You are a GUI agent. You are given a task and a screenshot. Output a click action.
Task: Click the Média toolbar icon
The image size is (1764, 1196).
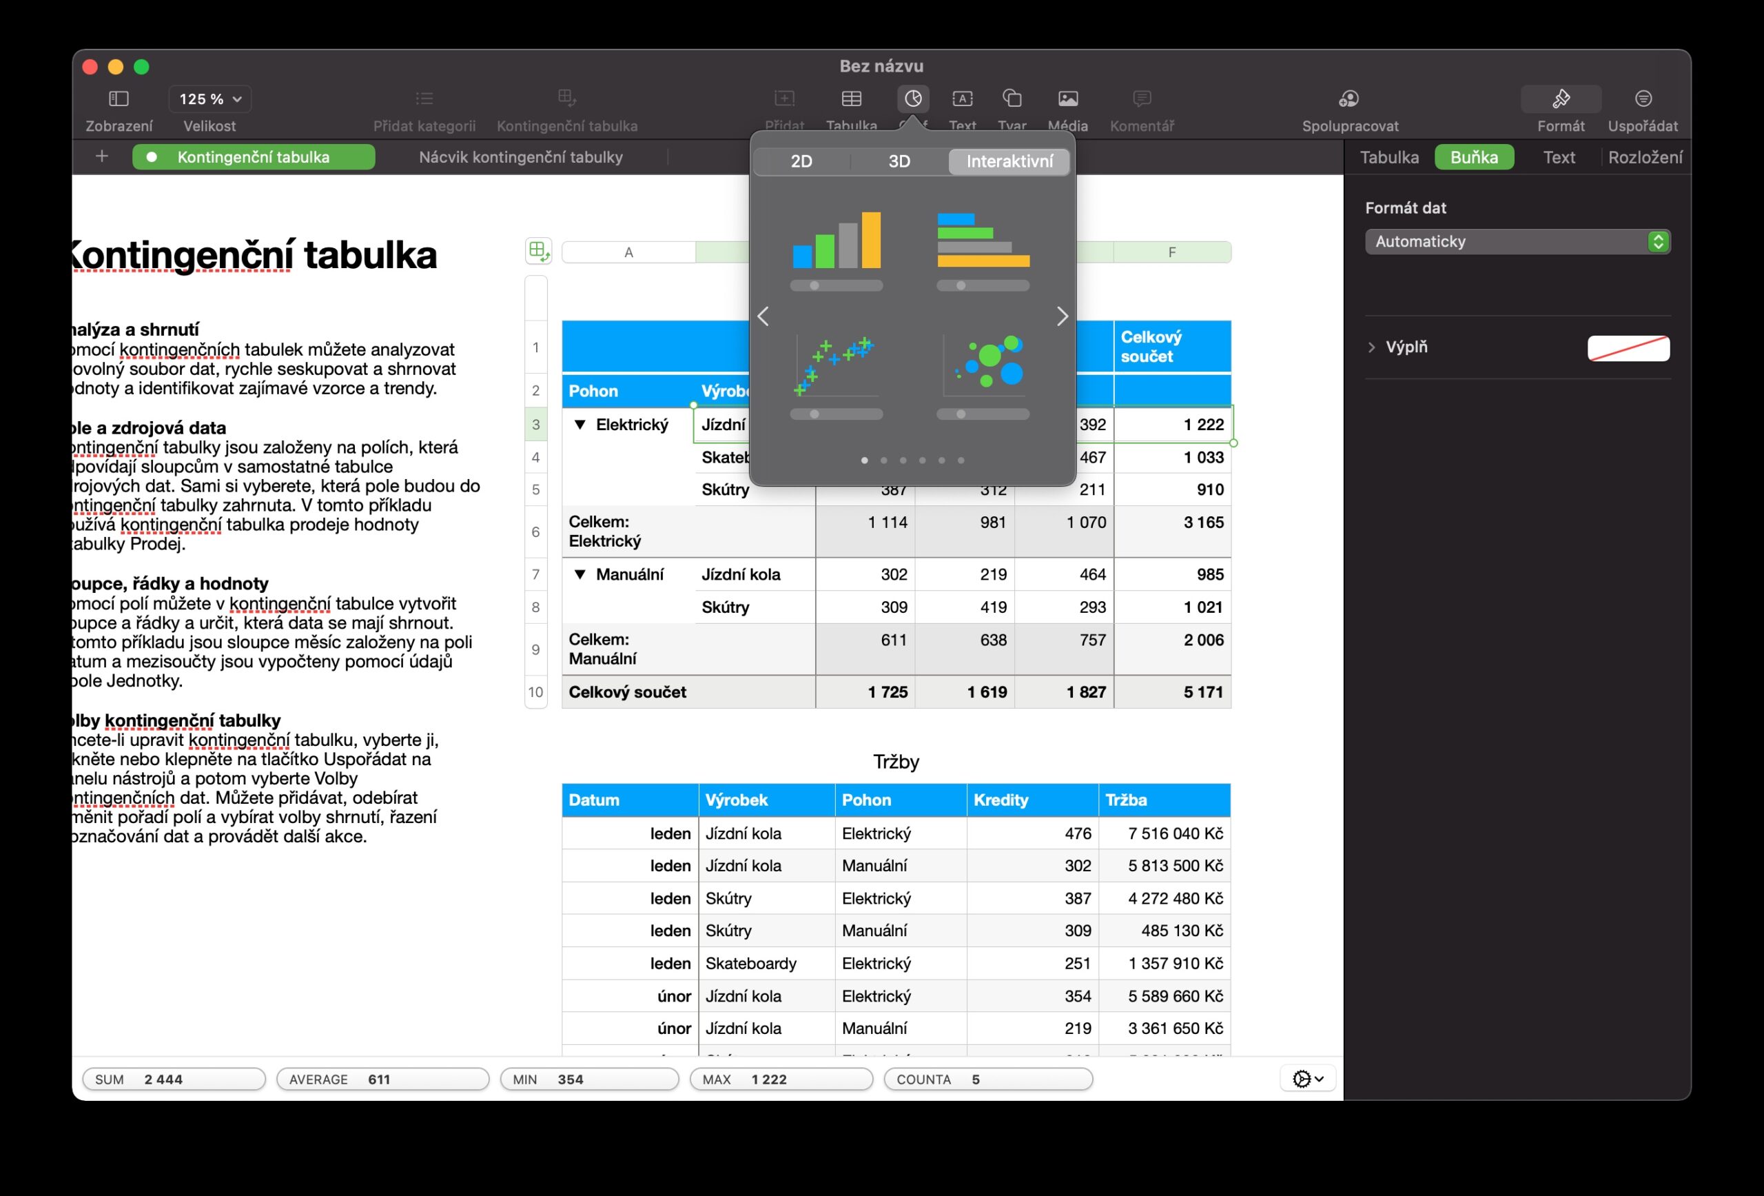(1067, 99)
